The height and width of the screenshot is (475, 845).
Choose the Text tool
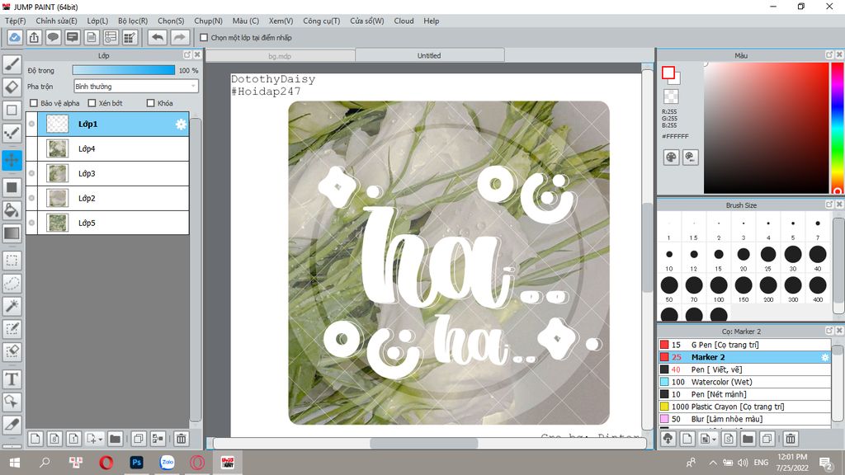12,379
